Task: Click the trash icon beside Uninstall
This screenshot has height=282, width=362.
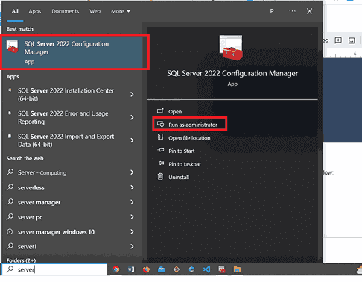Action: click(x=160, y=177)
